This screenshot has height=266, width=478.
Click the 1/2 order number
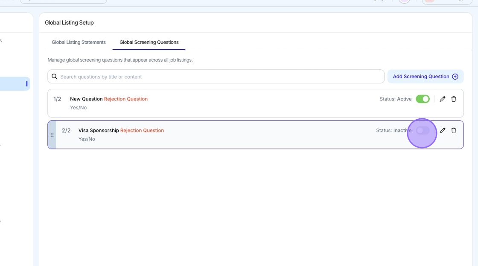pyautogui.click(x=57, y=99)
